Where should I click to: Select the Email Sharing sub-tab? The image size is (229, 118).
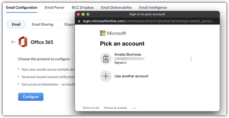tap(42, 24)
